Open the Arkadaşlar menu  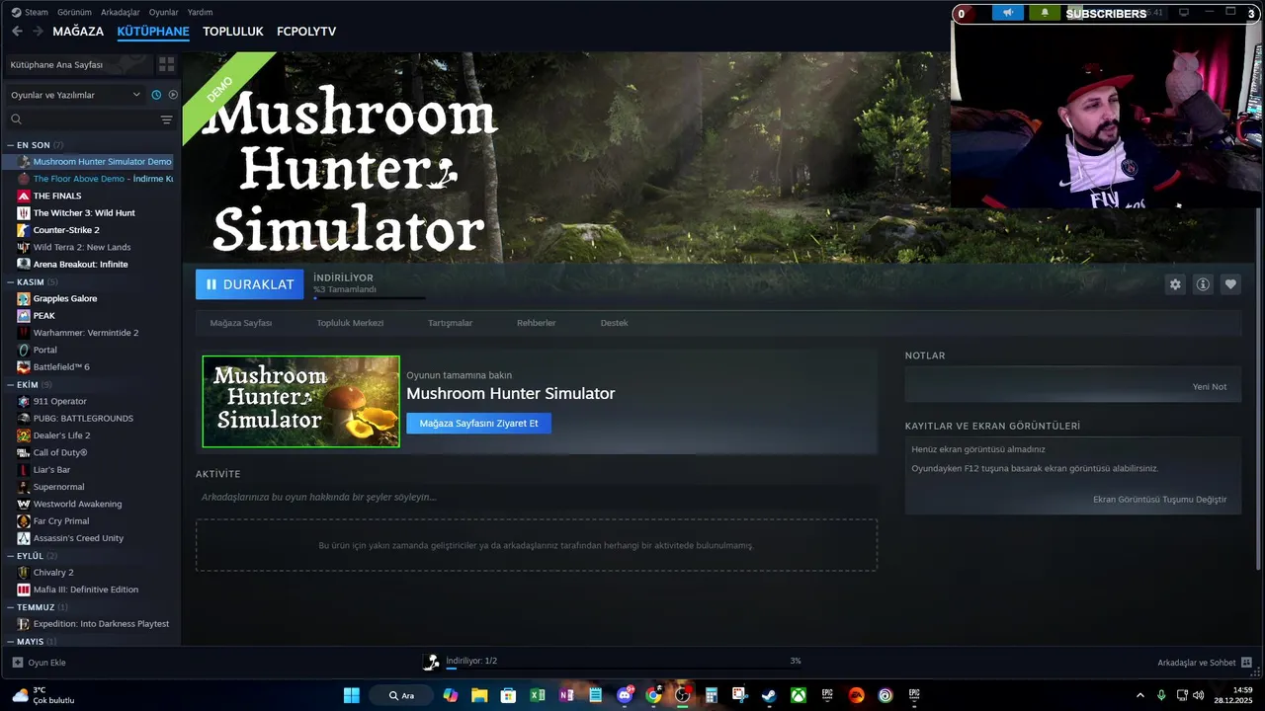point(121,12)
